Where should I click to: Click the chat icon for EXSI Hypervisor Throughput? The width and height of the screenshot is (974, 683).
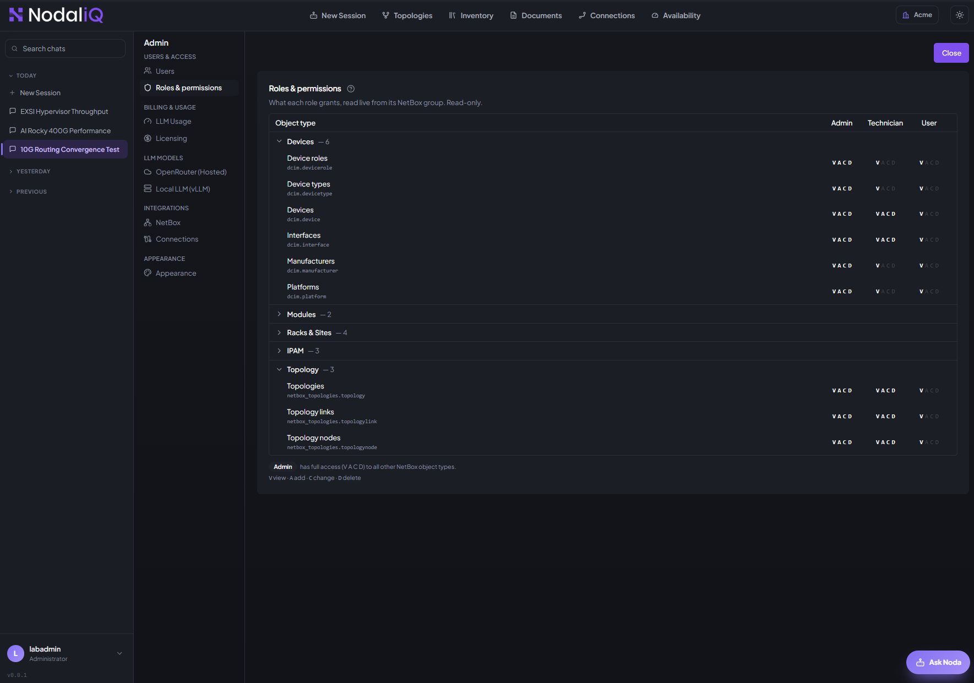(x=13, y=111)
